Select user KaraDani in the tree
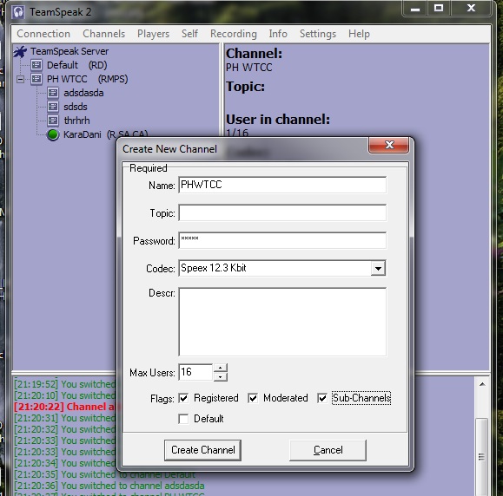The image size is (503, 496). (x=83, y=134)
